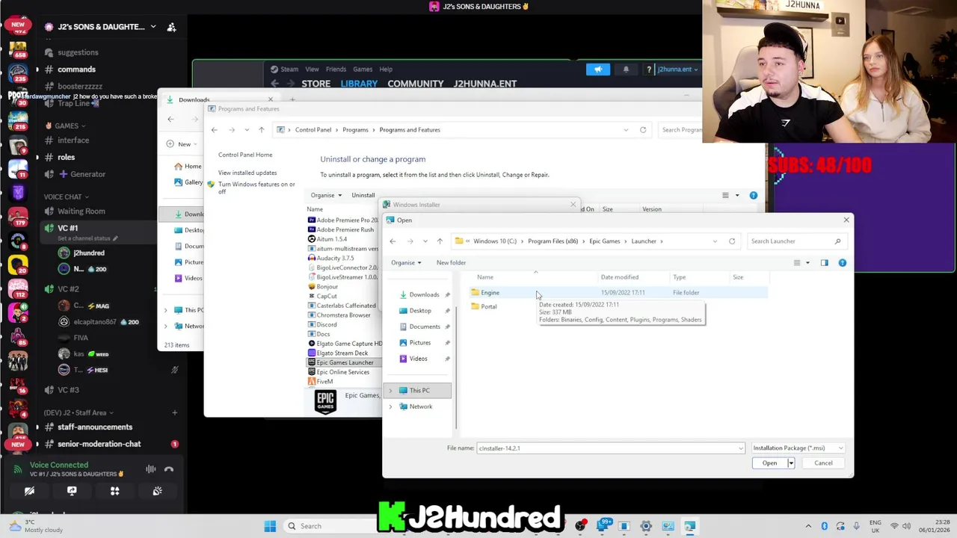Open the Engine folder
Viewport: 957px width, 538px height.
click(490, 293)
